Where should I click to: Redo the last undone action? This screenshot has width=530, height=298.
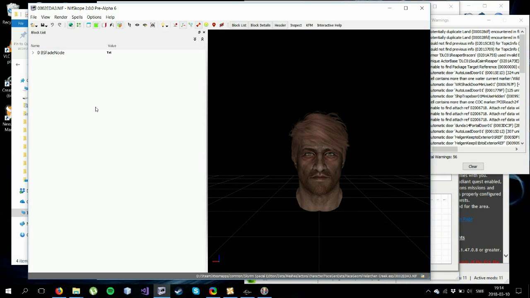click(60, 25)
